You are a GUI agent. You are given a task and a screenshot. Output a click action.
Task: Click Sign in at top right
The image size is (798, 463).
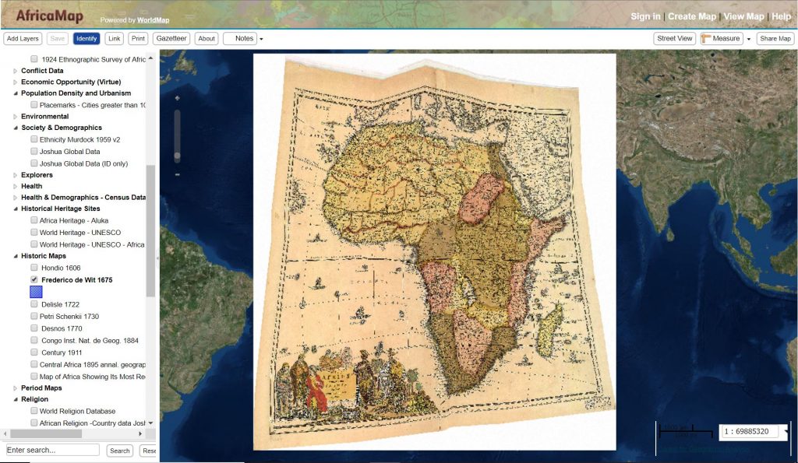[x=645, y=16]
